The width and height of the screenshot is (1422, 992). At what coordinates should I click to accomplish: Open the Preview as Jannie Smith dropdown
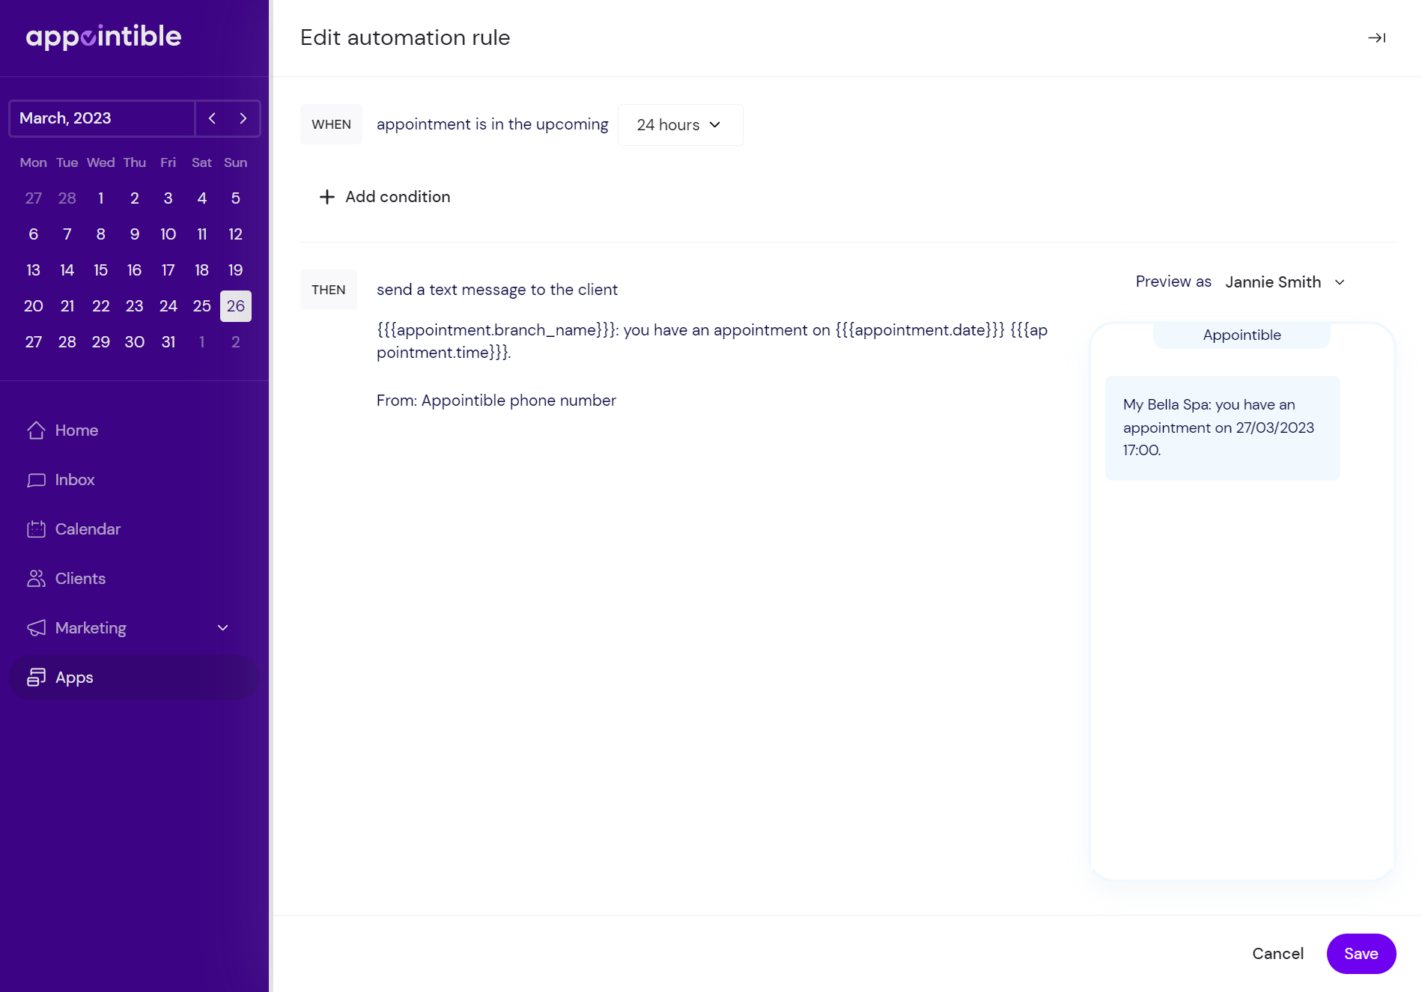(x=1285, y=282)
